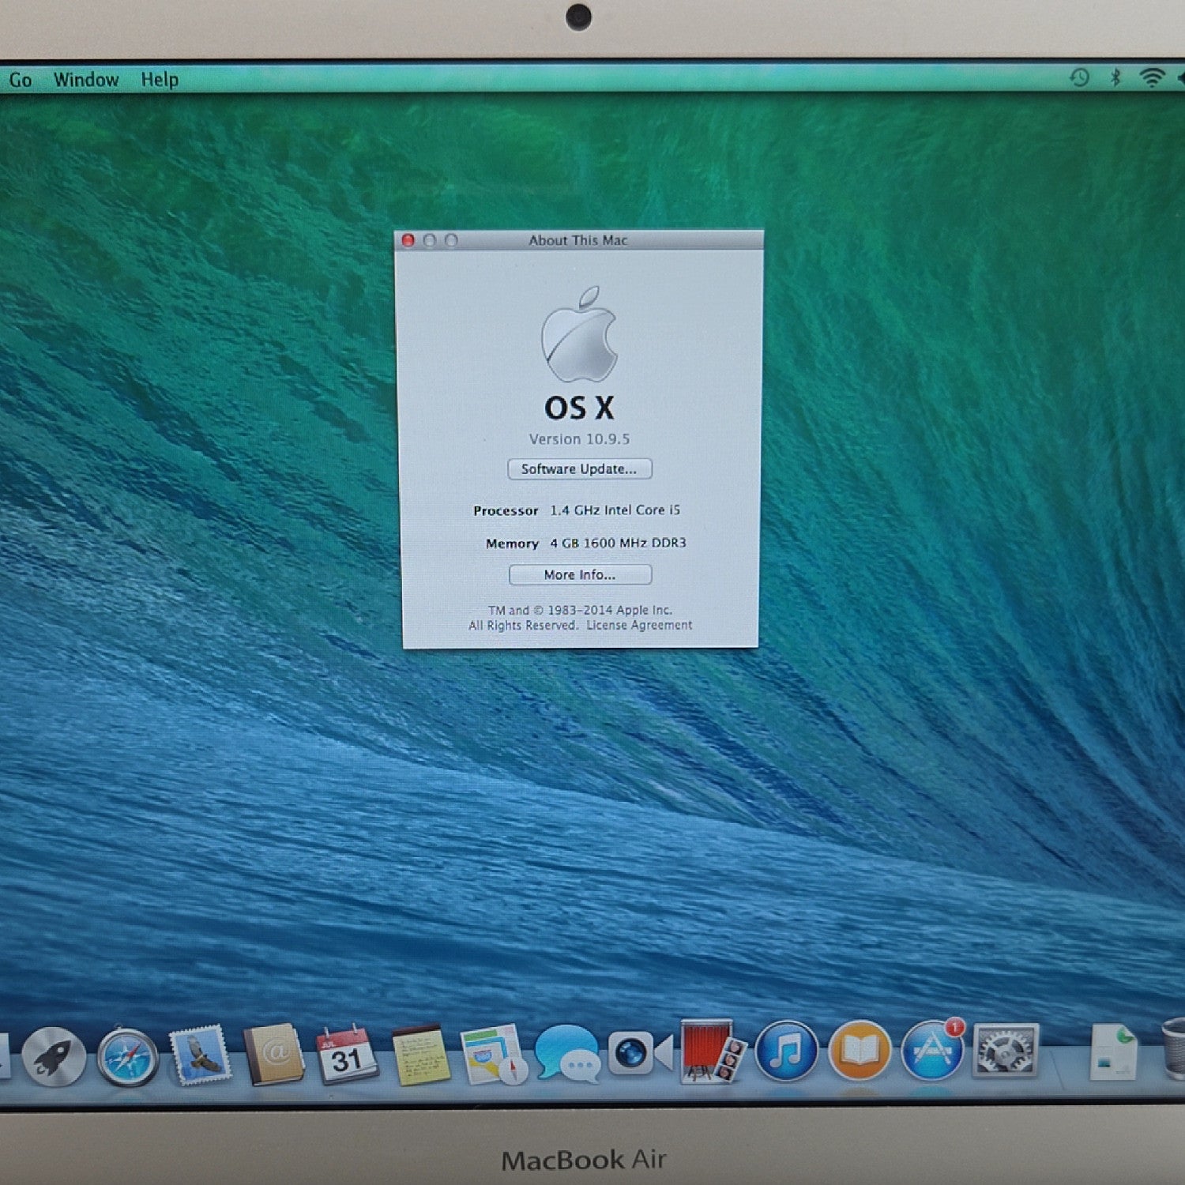Open the Window menu
Screen dimensions: 1185x1185
[86, 80]
